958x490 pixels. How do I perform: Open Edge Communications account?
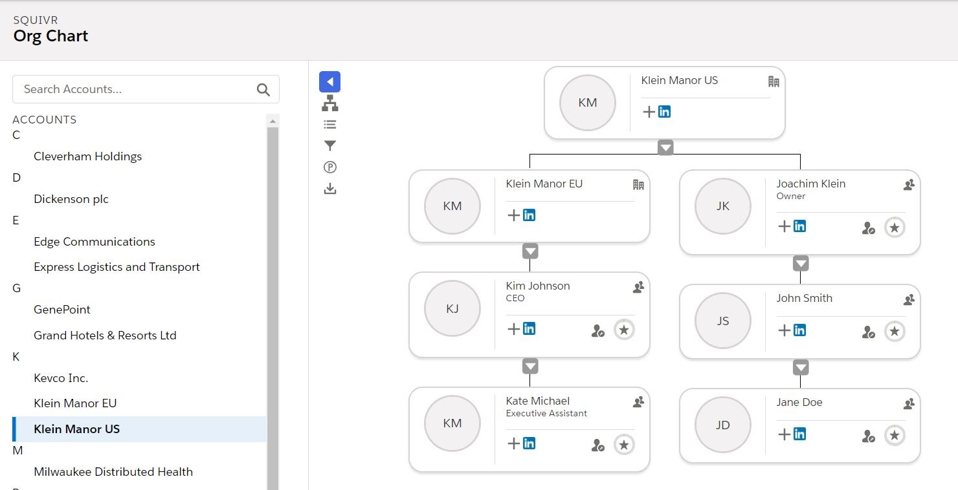tap(95, 242)
